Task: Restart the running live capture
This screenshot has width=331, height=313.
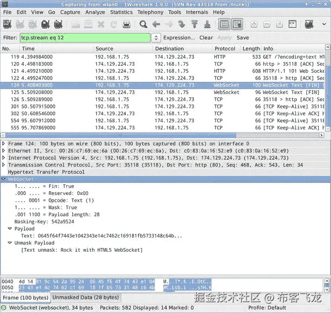Action: tap(58, 24)
